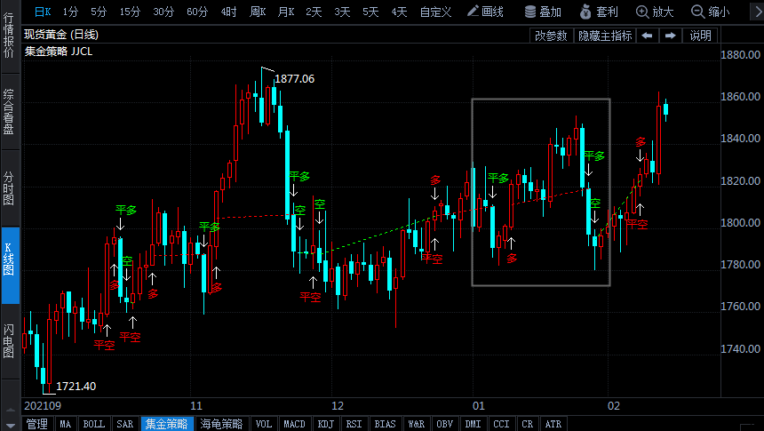Select the CCI indicator
The image size is (764, 431).
[501, 424]
